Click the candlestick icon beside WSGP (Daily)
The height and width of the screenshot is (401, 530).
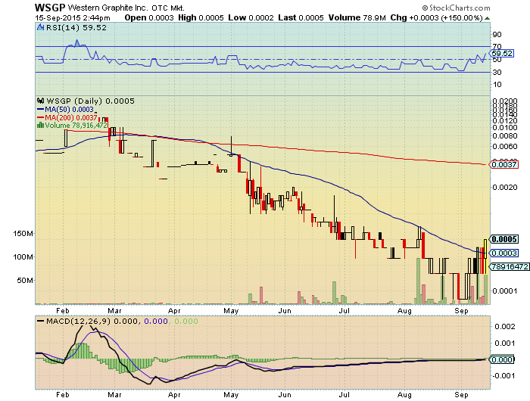(41, 101)
